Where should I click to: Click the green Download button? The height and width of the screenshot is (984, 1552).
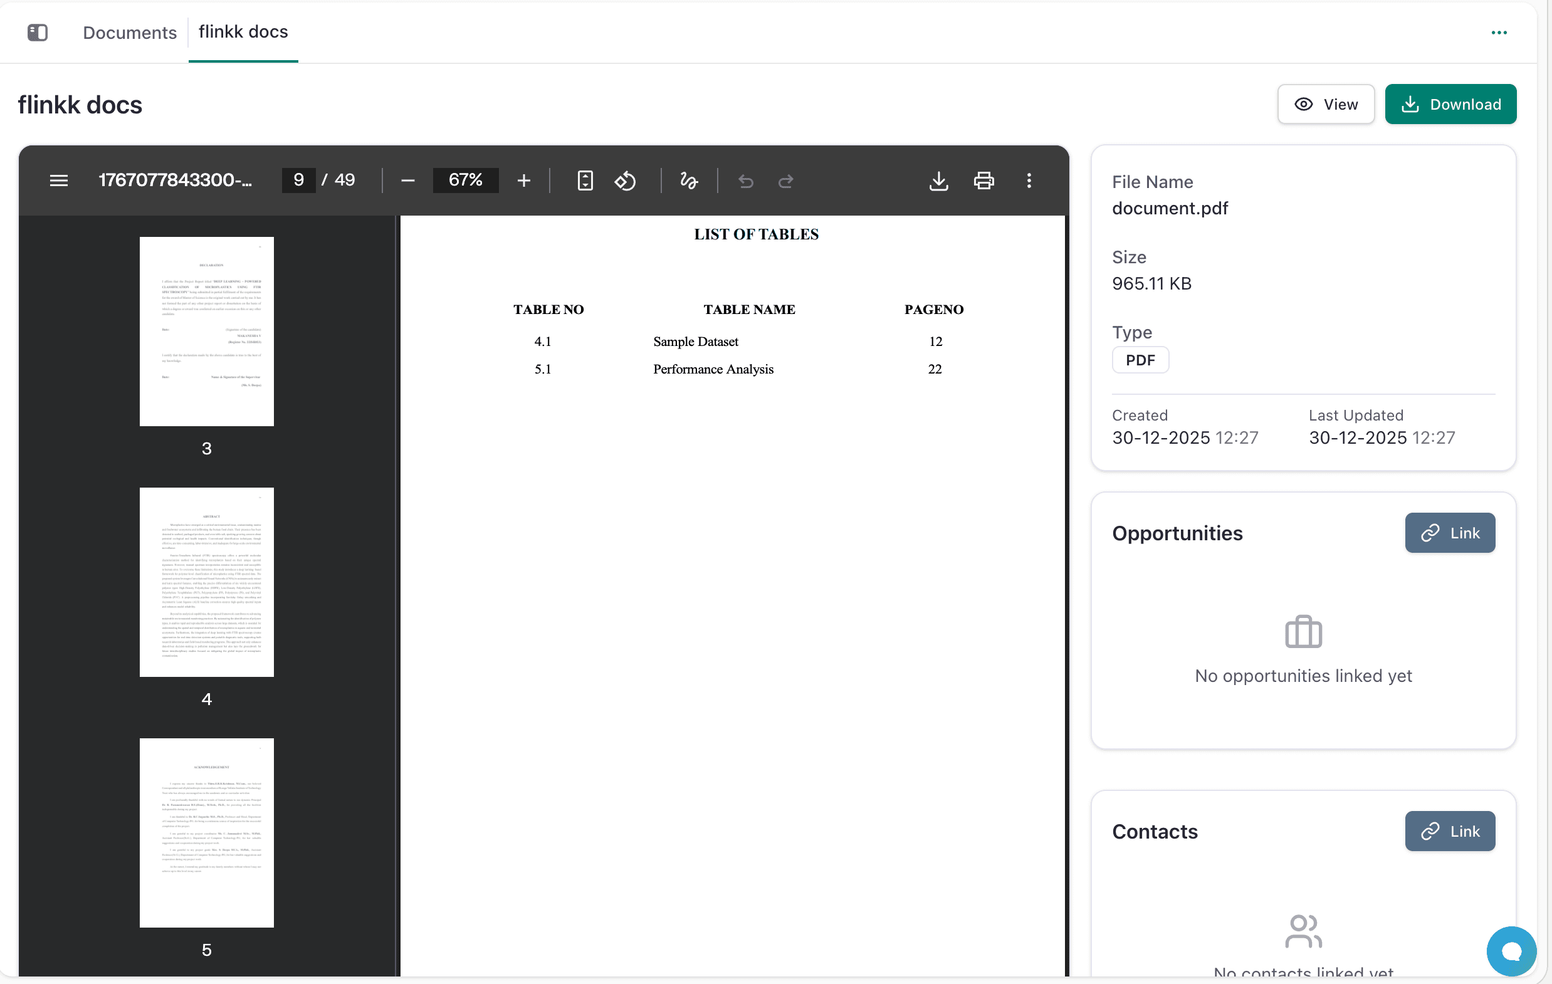(x=1450, y=104)
